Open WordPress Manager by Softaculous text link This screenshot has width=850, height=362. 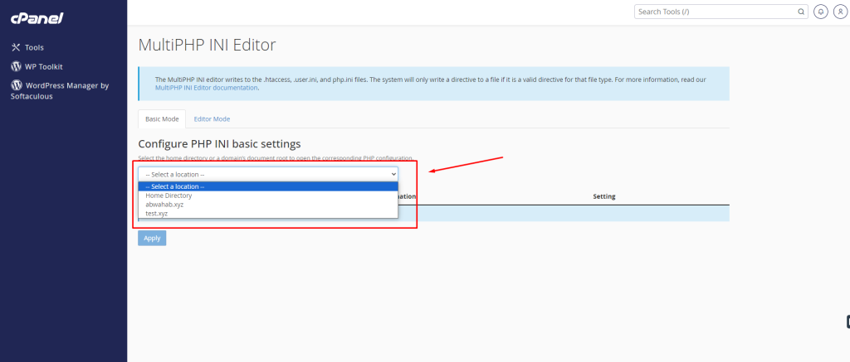pyautogui.click(x=66, y=85)
